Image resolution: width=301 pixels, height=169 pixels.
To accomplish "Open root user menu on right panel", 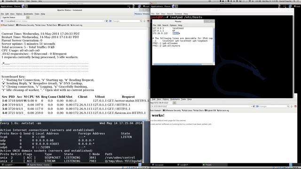I will click(x=297, y=6).
